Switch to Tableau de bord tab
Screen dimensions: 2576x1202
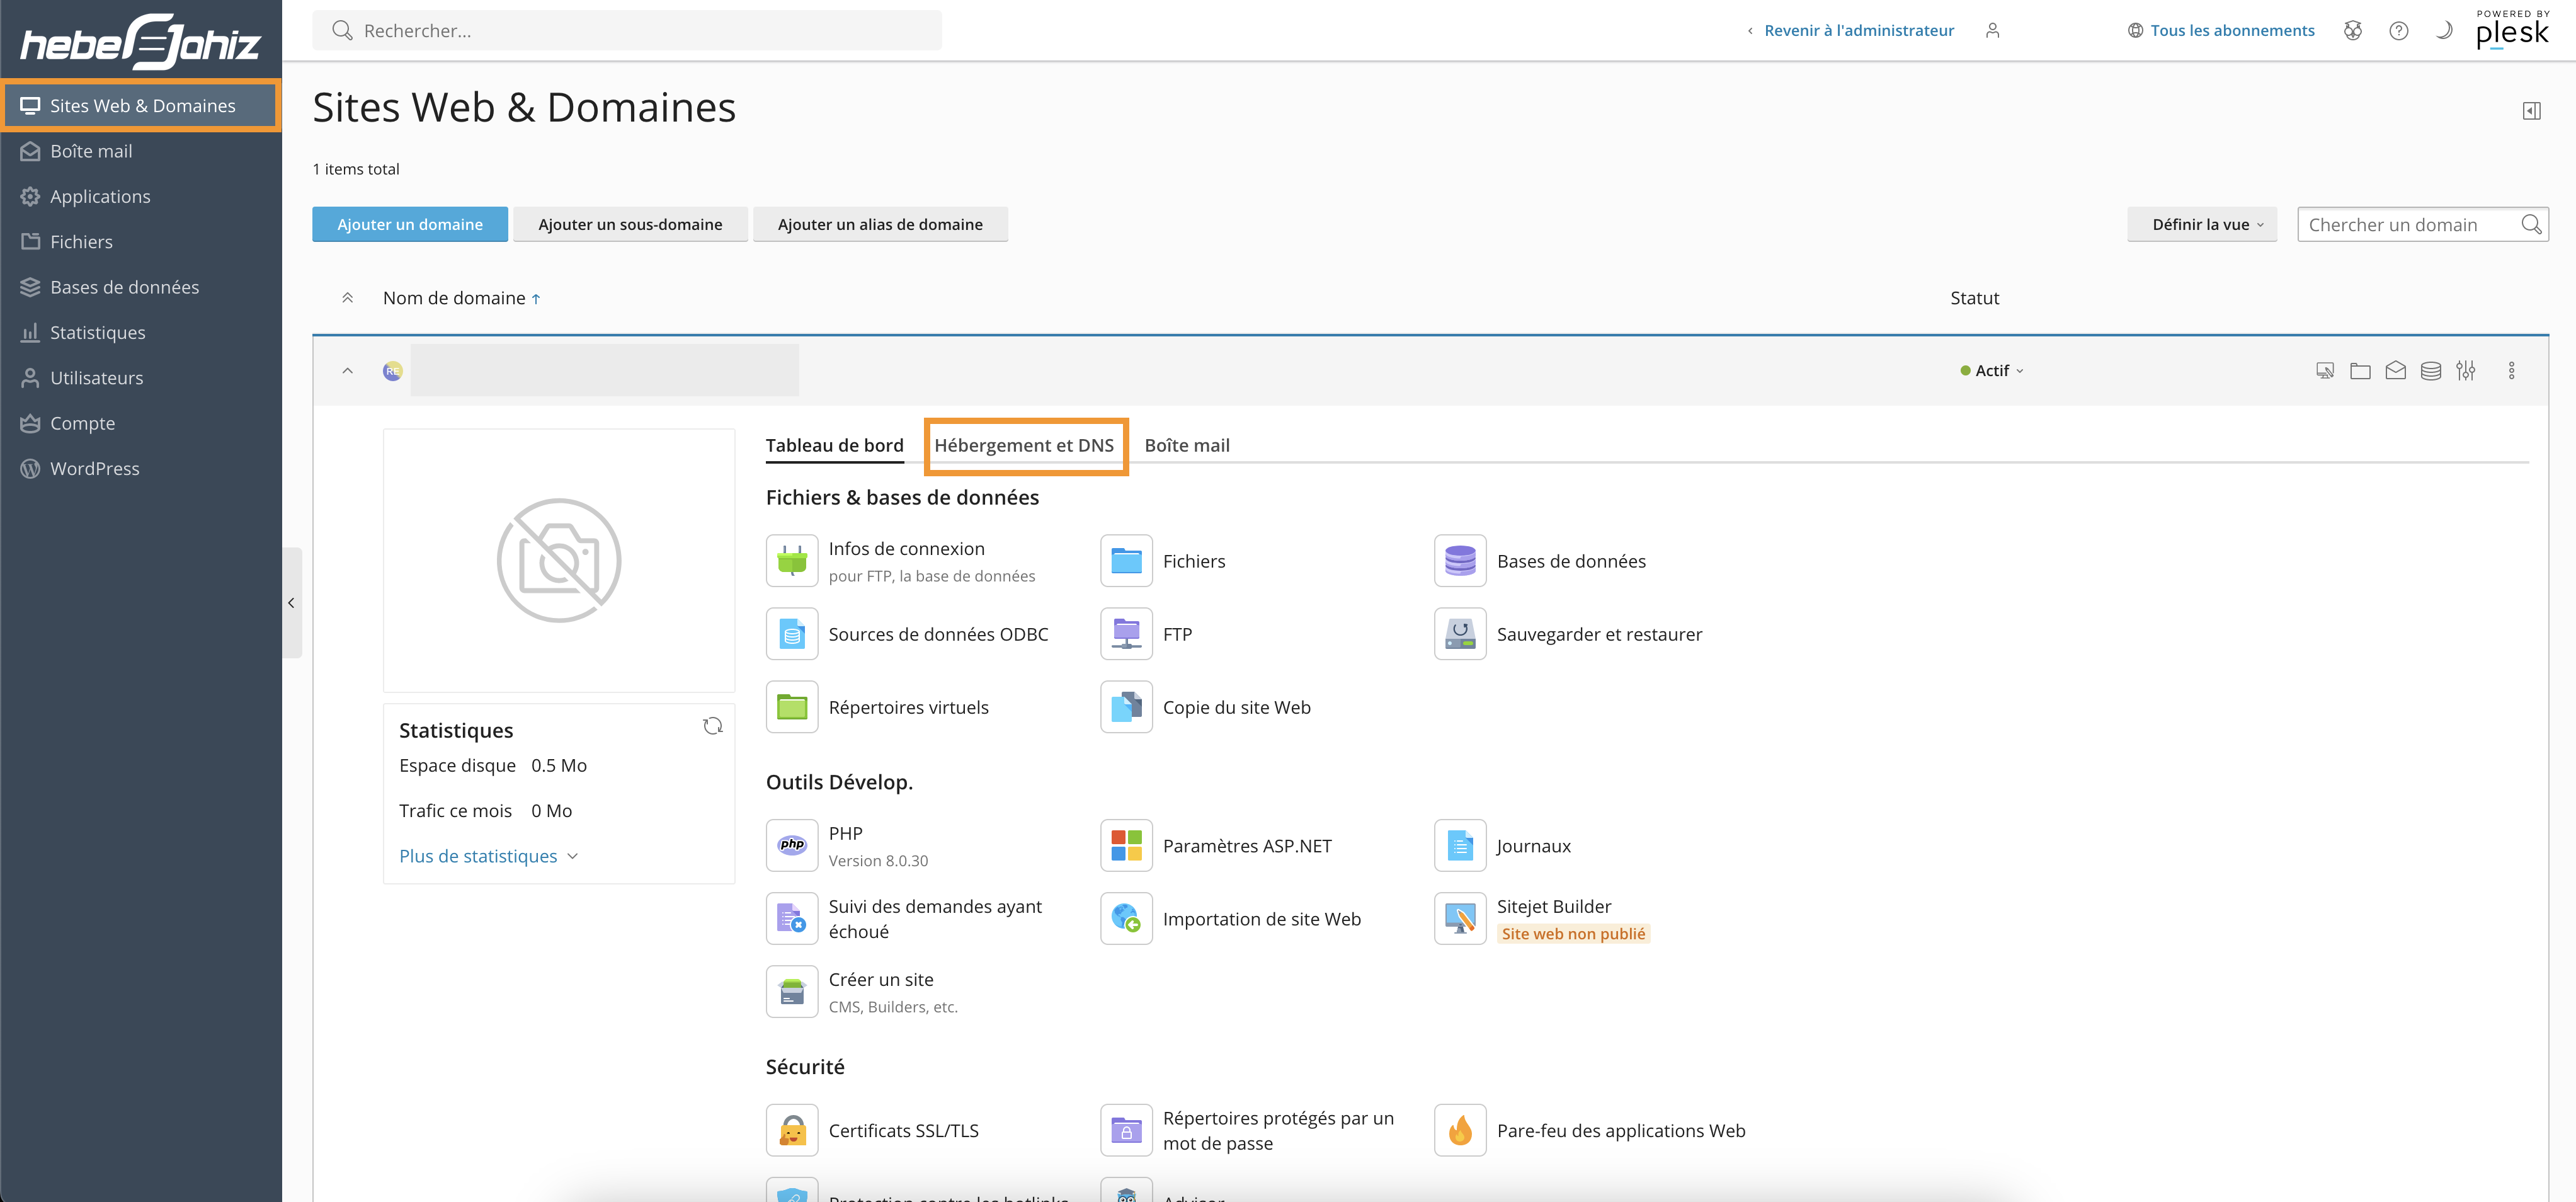[x=834, y=446]
